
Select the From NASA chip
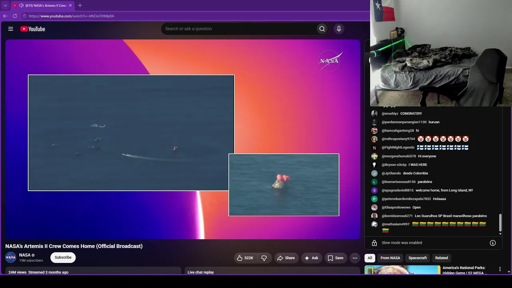click(390, 258)
